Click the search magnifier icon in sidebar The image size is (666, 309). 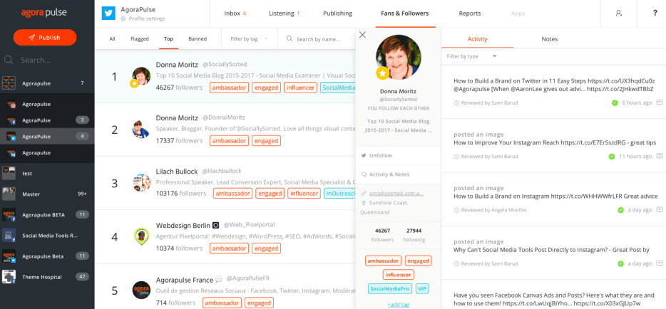pyautogui.click(x=9, y=61)
